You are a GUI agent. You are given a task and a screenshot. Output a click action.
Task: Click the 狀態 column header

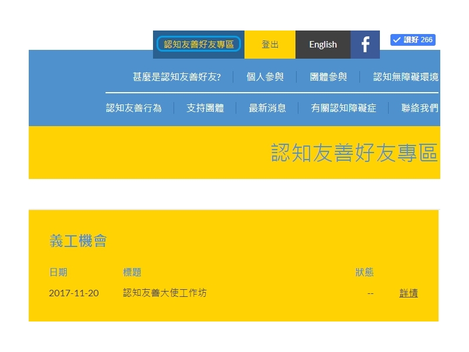[364, 272]
